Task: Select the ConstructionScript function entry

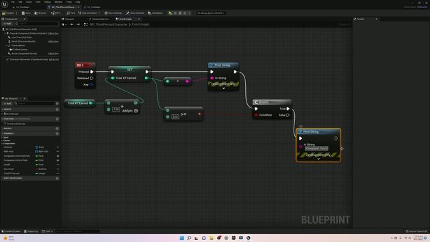Action: pos(16,124)
